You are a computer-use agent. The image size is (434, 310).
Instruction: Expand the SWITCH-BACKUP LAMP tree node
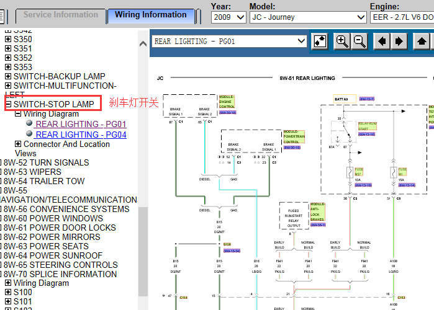pyautogui.click(x=8, y=76)
